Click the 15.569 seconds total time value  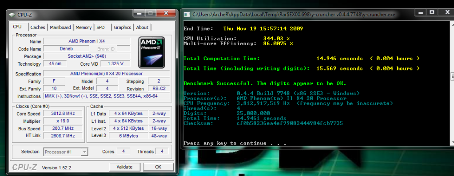339,68
